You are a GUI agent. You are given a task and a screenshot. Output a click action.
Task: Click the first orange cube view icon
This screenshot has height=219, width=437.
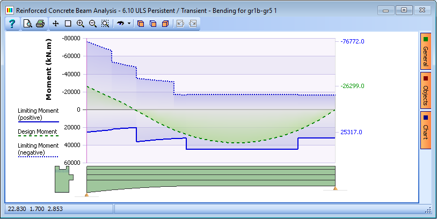(x=141, y=24)
